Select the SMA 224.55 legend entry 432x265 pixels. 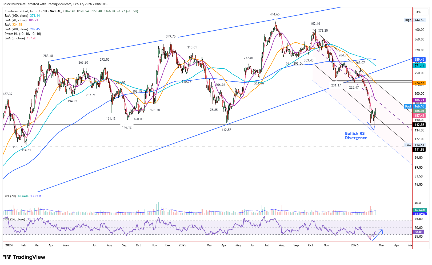(x=13, y=25)
